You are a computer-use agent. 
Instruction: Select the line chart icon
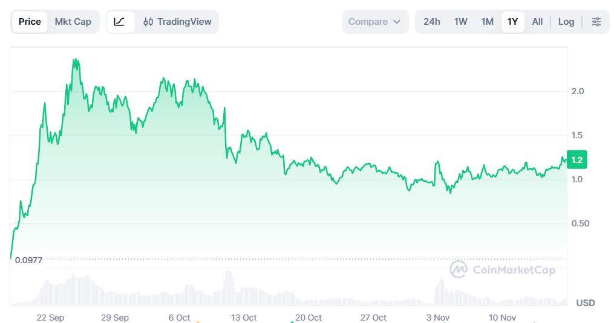point(120,22)
